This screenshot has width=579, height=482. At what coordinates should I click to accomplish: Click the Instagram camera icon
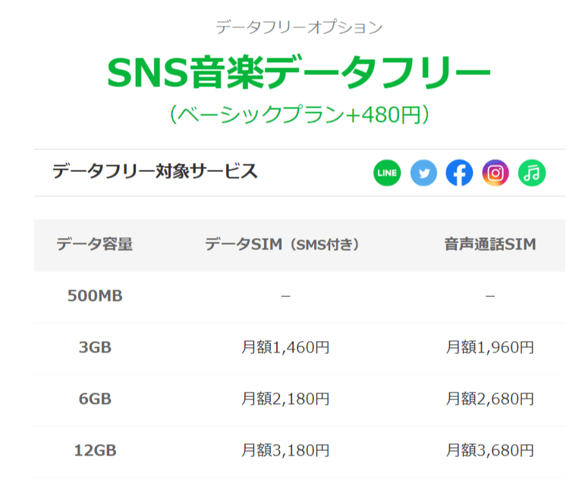pyautogui.click(x=496, y=173)
